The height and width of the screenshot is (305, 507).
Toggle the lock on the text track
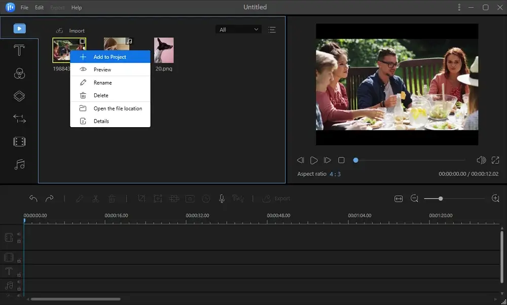(20, 275)
